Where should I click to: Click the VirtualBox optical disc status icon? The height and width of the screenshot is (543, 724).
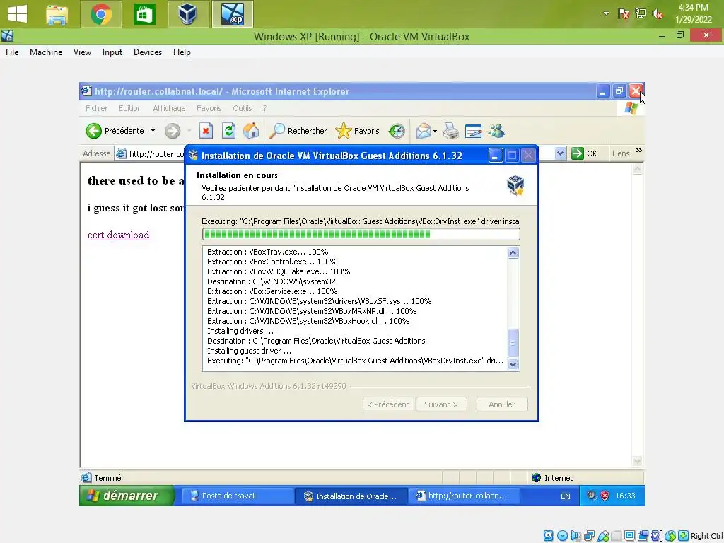pyautogui.click(x=562, y=536)
